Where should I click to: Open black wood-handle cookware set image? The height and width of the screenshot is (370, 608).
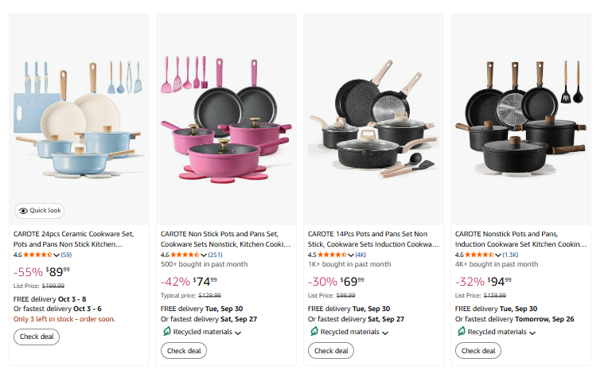(x=520, y=115)
